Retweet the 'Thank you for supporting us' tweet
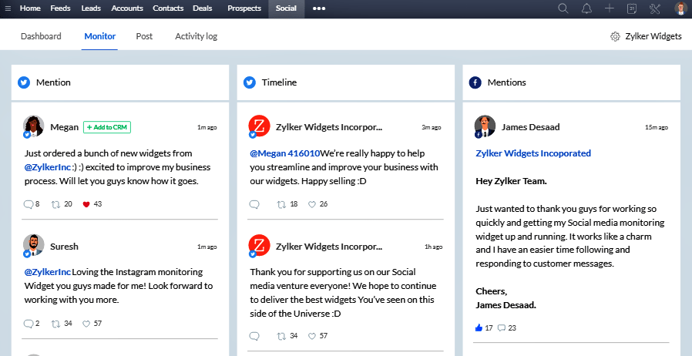 point(281,336)
